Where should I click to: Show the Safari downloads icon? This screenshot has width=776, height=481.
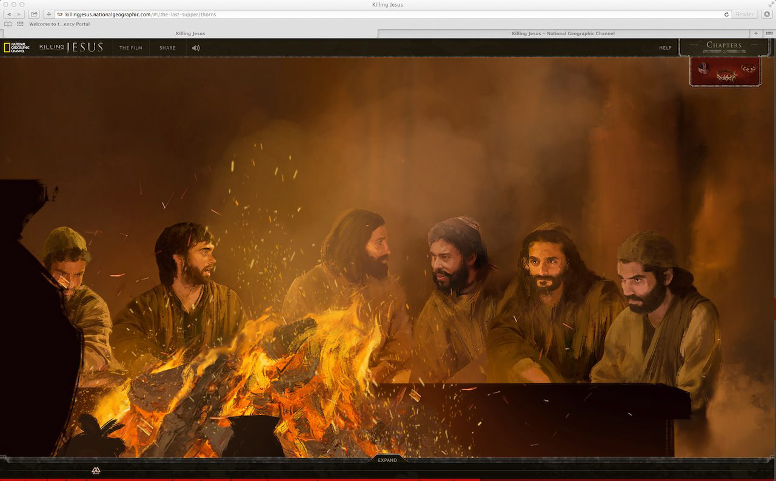[x=767, y=14]
